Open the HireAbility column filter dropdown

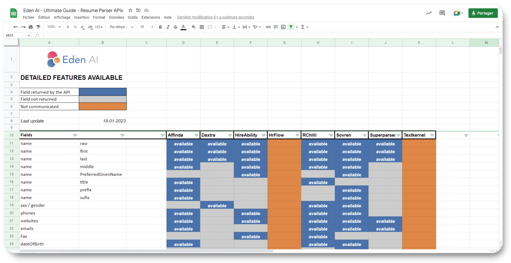(264, 136)
